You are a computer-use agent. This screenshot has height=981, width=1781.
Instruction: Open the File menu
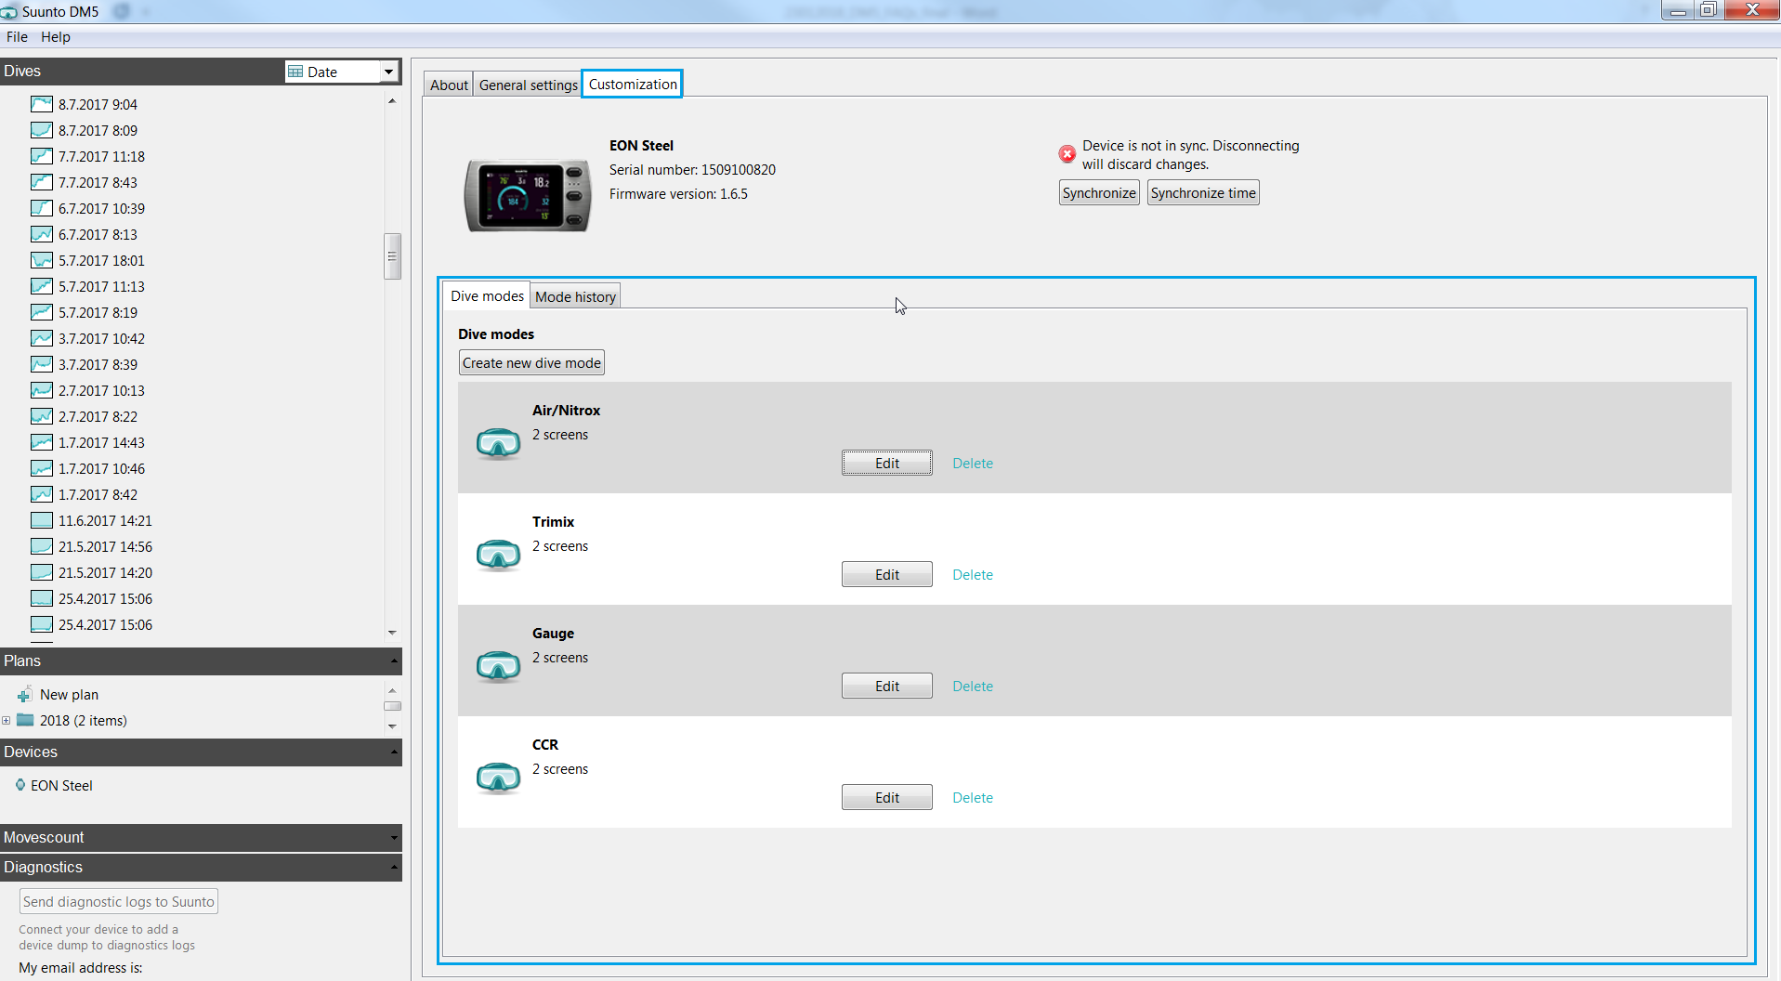pos(17,37)
